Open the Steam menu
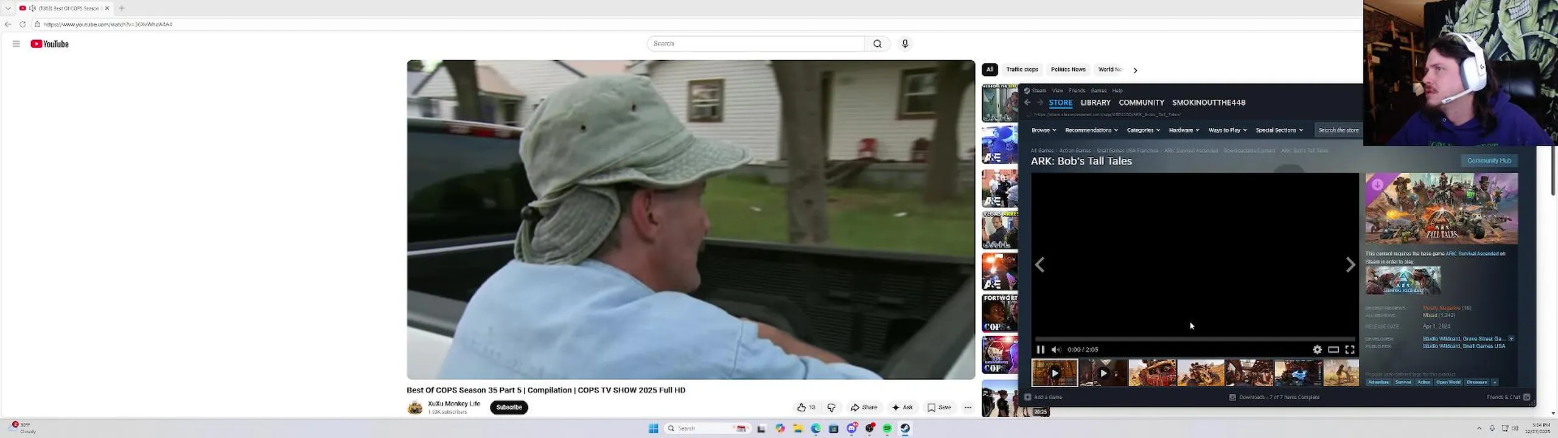This screenshot has height=438, width=1558. pos(1035,91)
